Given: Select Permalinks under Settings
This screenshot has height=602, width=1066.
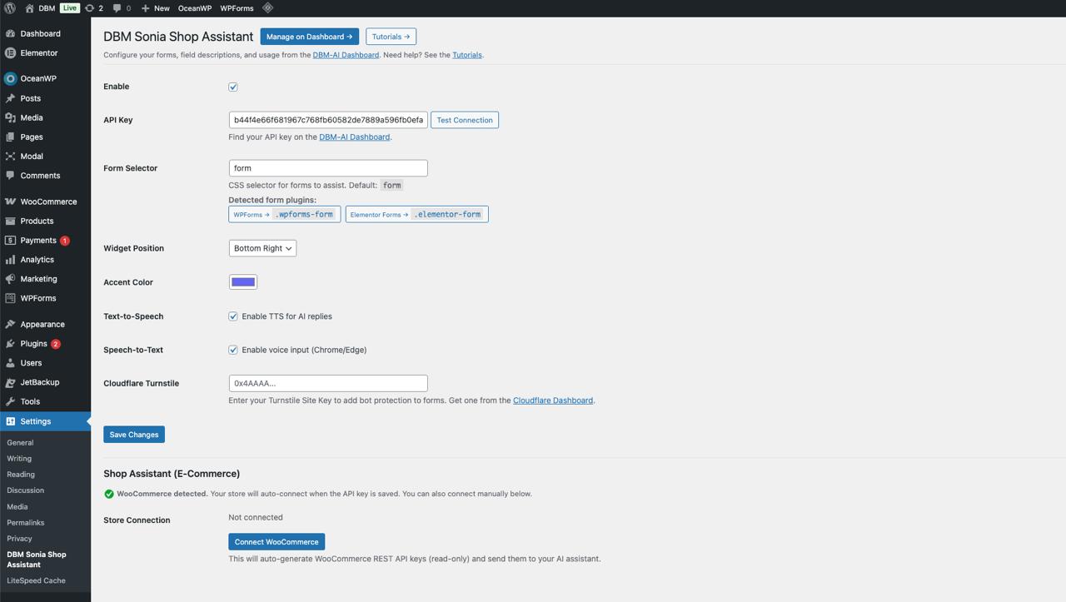Looking at the screenshot, I should [27, 522].
